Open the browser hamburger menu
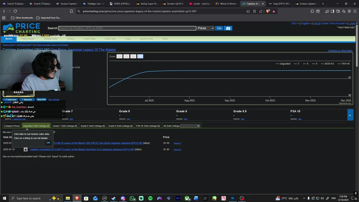The height and width of the screenshot is (202, 359). coord(355,11)
